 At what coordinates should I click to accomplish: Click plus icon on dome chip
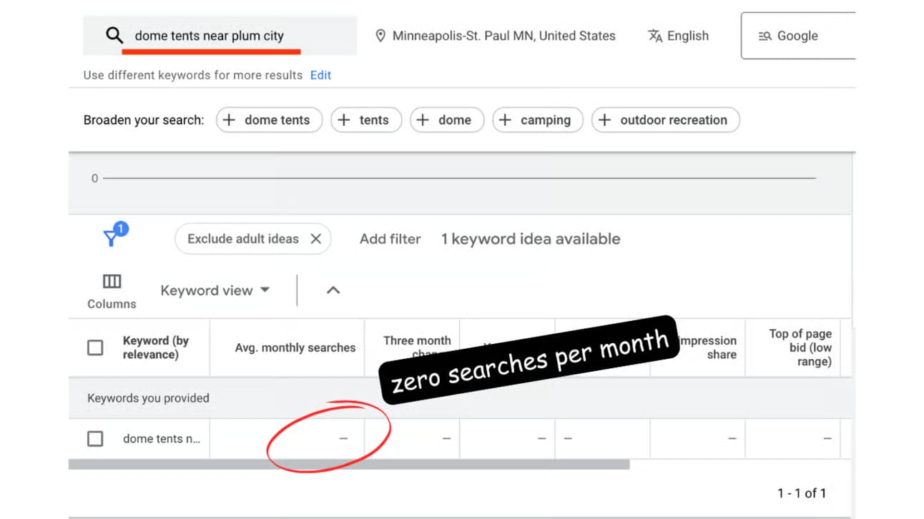click(x=423, y=120)
